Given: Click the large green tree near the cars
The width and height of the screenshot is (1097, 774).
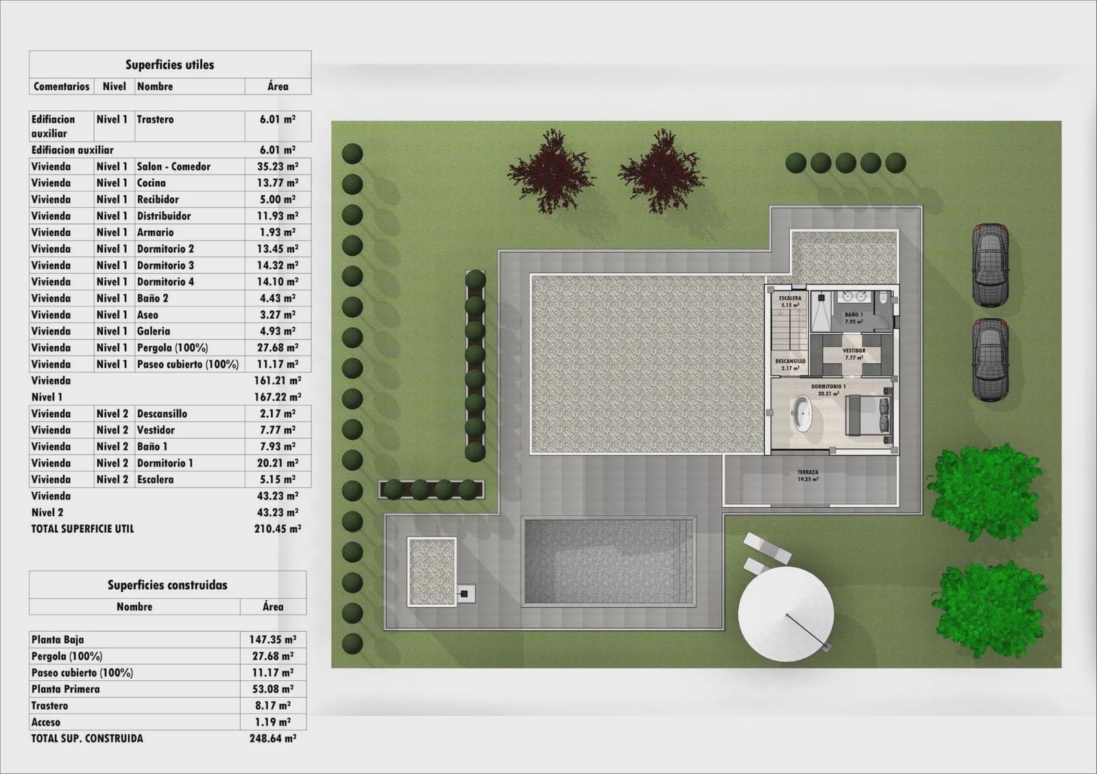Looking at the screenshot, I should 986,492.
